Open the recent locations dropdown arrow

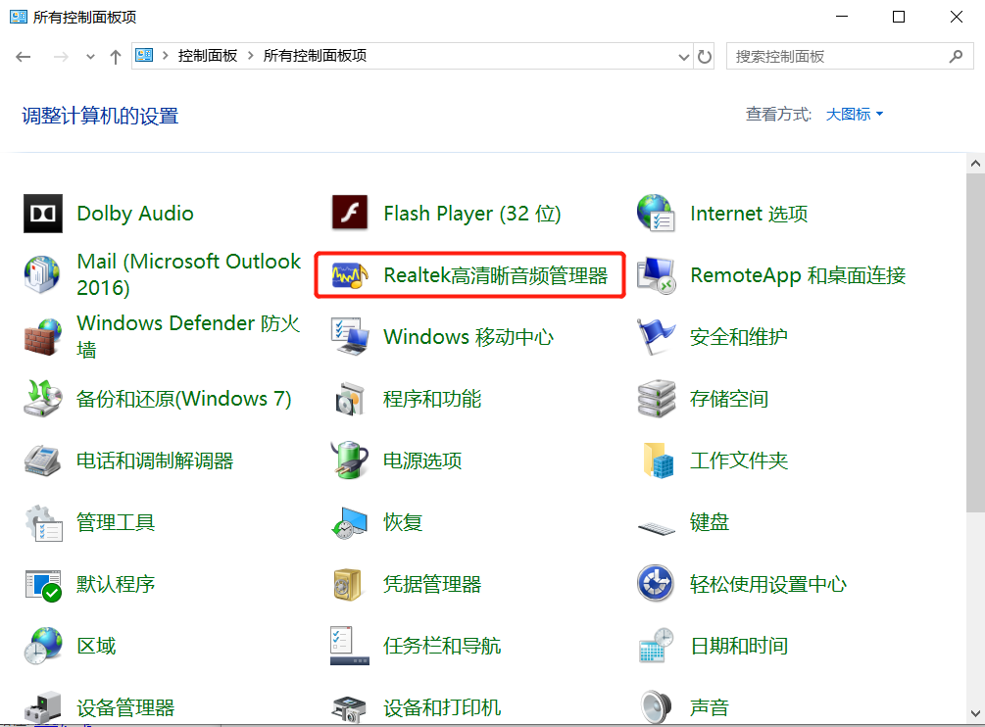click(91, 57)
